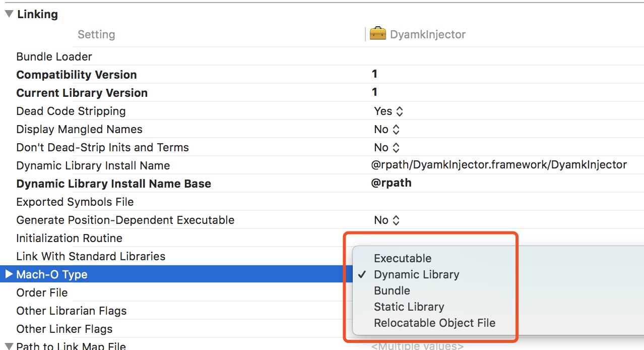Open the Dead Code Stripping Yes dropdown

tap(389, 111)
